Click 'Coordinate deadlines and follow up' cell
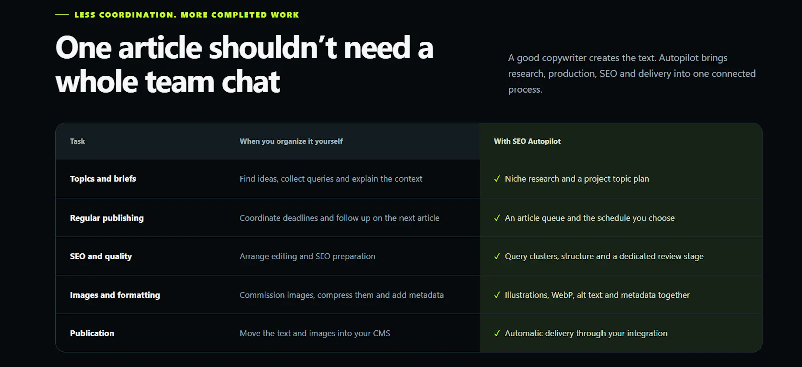Image resolution: width=802 pixels, height=367 pixels. pos(339,218)
